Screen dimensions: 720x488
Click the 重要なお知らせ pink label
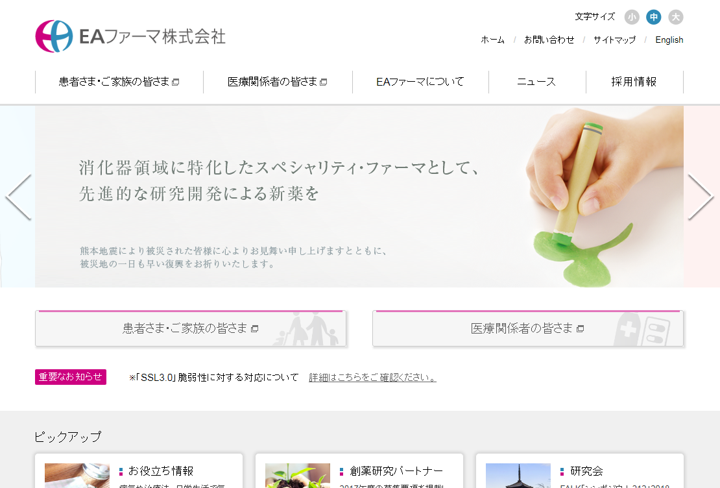(x=71, y=377)
